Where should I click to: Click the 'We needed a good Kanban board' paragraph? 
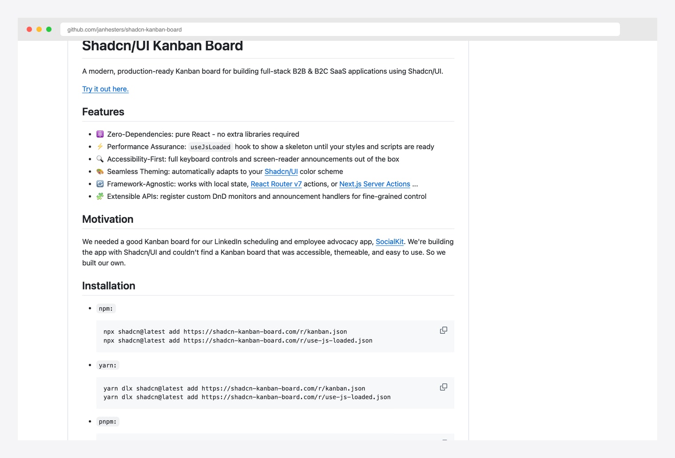click(268, 252)
